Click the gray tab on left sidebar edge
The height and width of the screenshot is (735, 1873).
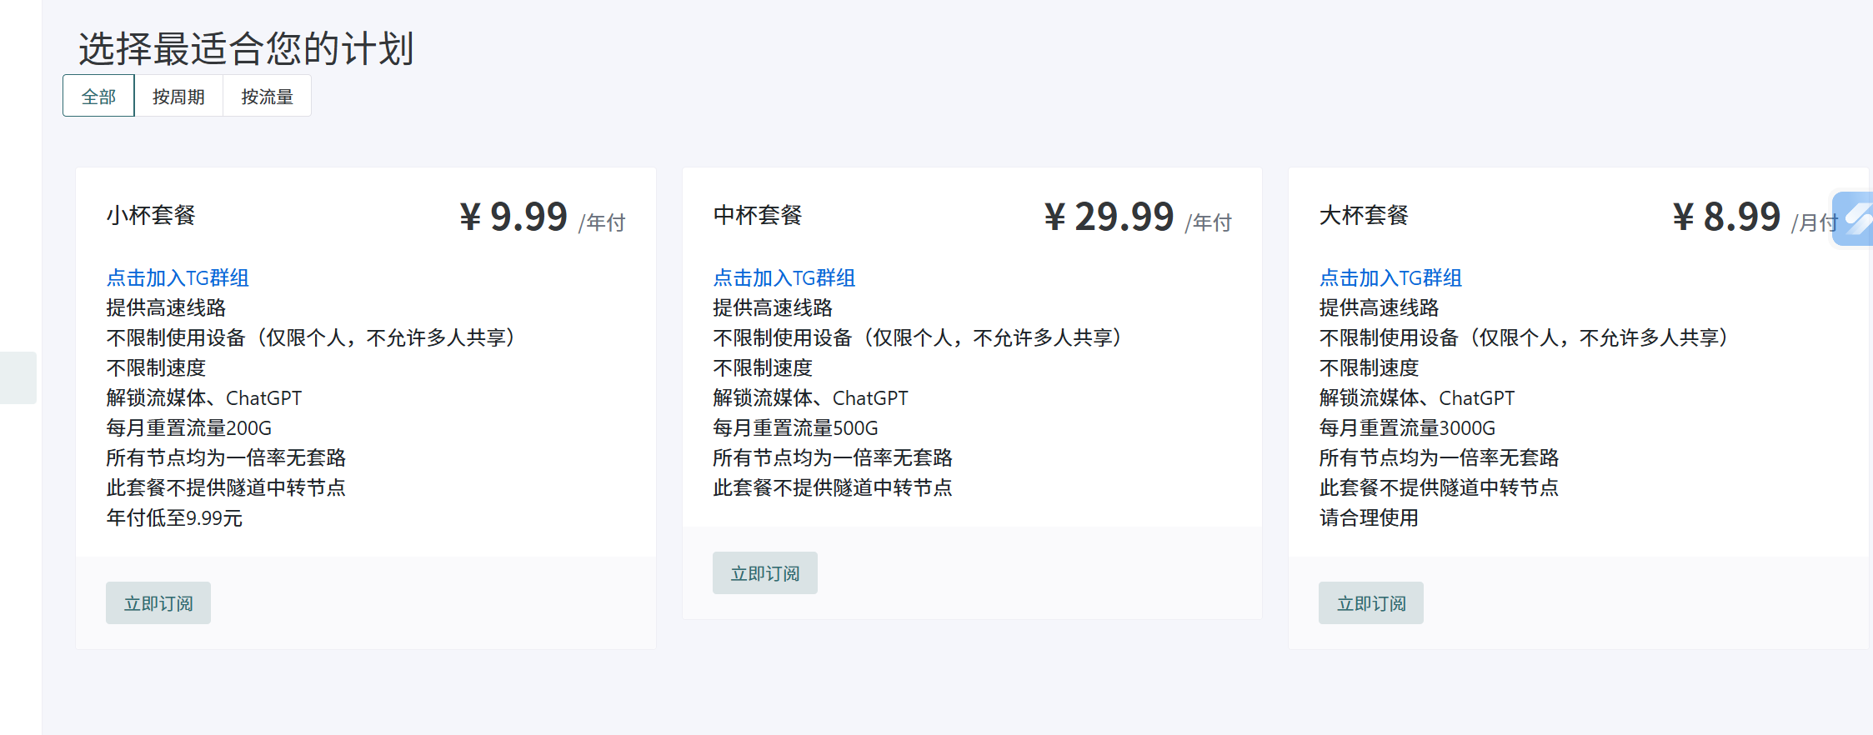18,377
